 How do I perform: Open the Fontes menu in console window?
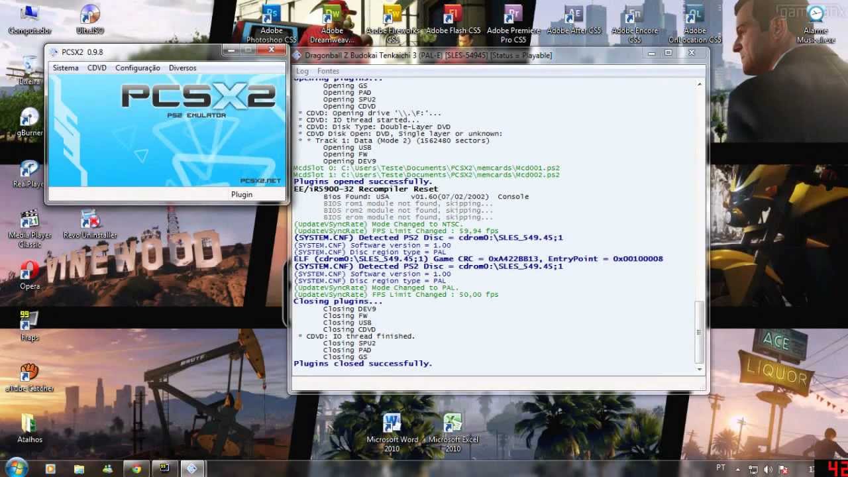click(x=328, y=71)
